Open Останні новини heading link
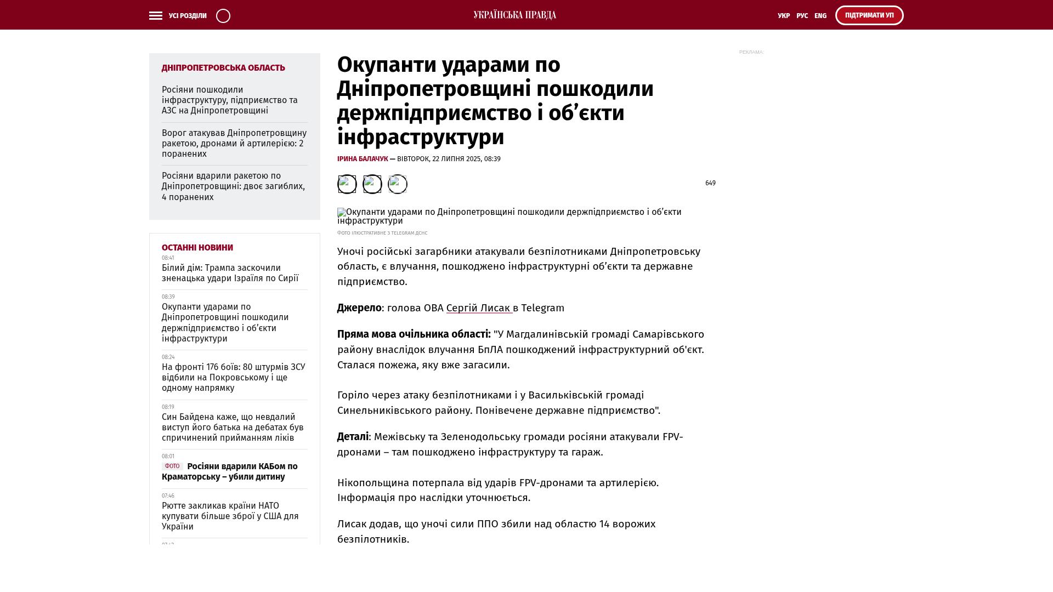 pyautogui.click(x=197, y=248)
